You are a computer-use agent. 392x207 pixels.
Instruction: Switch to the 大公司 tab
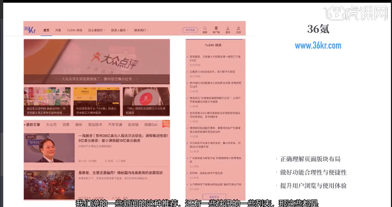pos(51,125)
